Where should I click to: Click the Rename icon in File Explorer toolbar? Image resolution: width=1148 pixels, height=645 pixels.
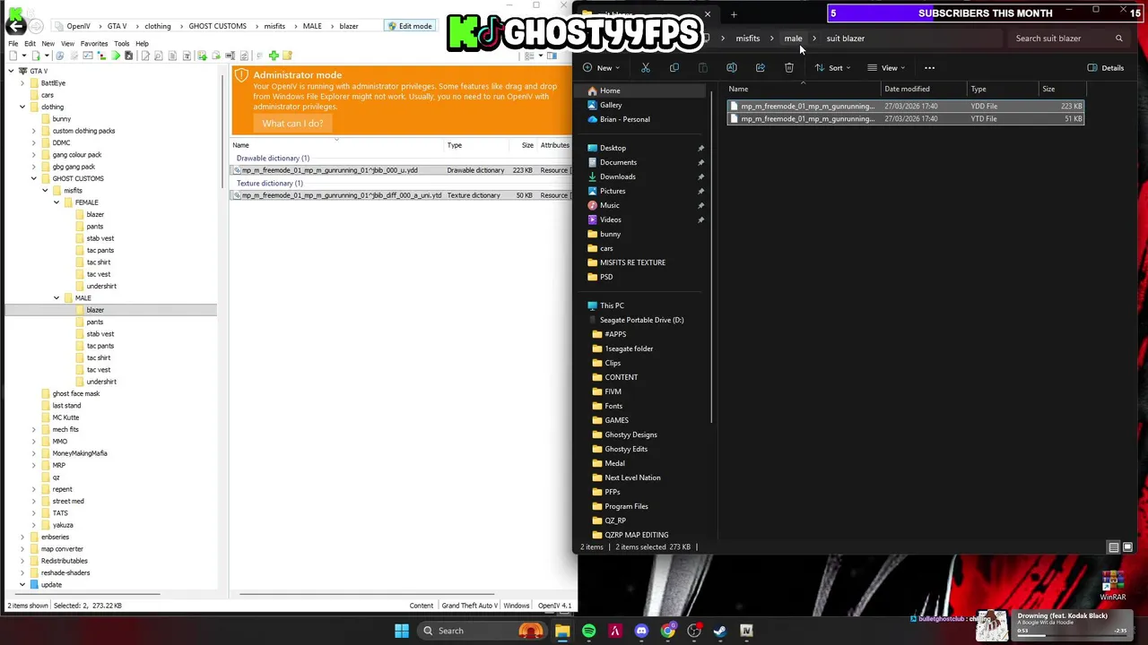click(x=732, y=68)
